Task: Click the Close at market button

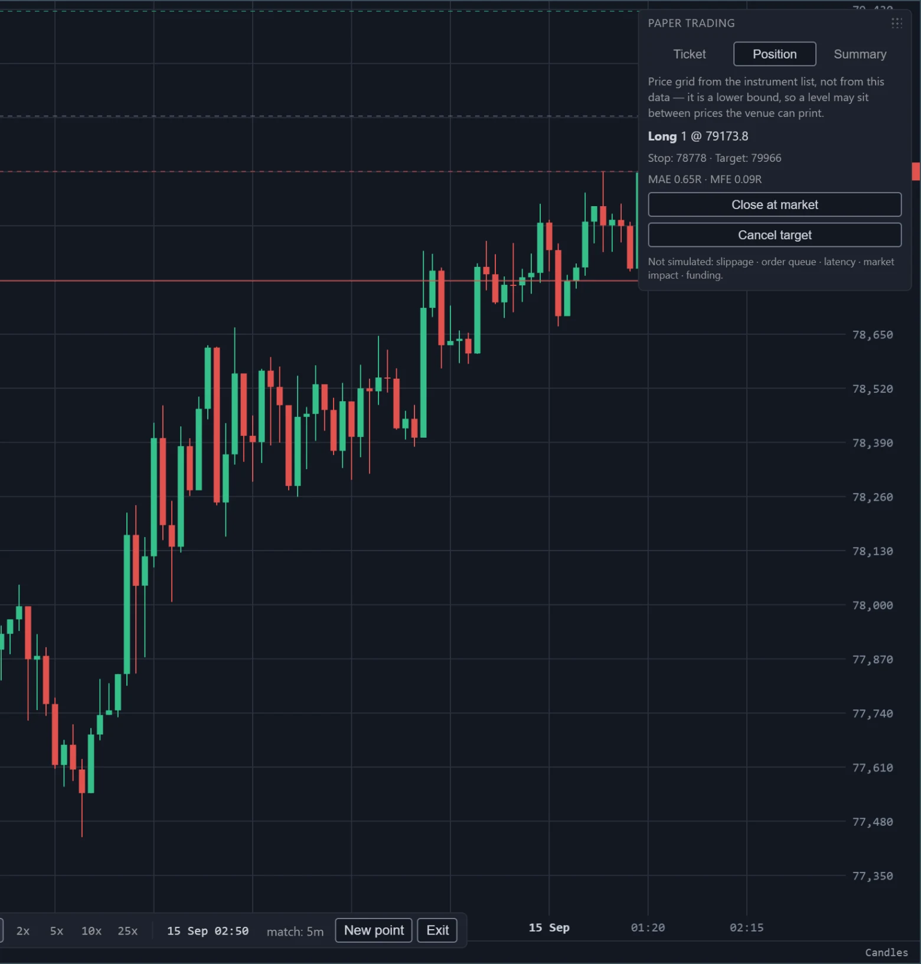Action: [775, 204]
